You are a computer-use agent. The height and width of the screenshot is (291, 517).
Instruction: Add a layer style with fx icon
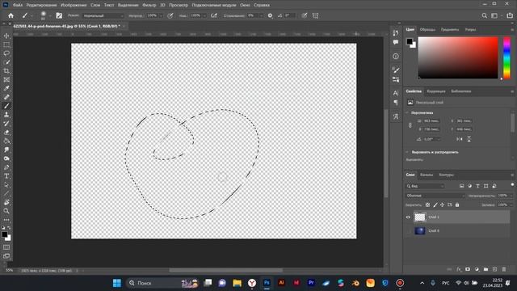(x=459, y=269)
